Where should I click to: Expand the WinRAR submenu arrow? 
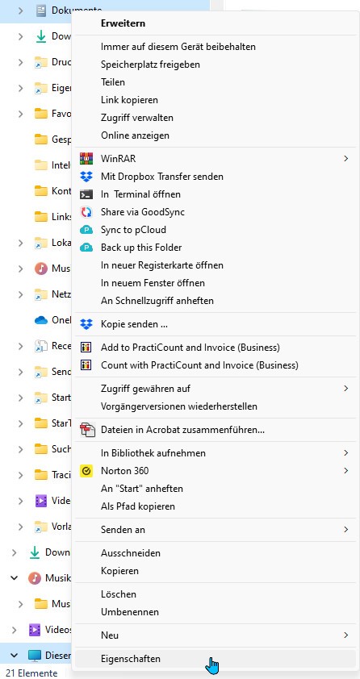point(345,159)
